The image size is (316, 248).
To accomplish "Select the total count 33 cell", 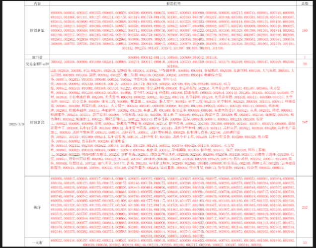I will tap(305, 242).
